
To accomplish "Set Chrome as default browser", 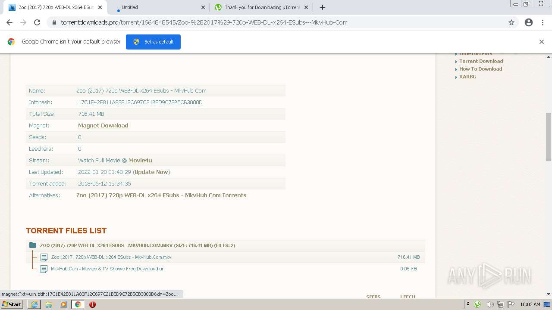I will click(x=153, y=42).
